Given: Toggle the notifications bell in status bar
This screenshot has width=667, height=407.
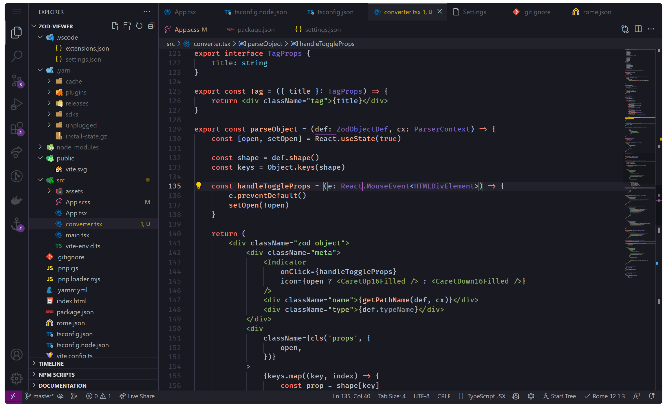Looking at the screenshot, I should (651, 396).
